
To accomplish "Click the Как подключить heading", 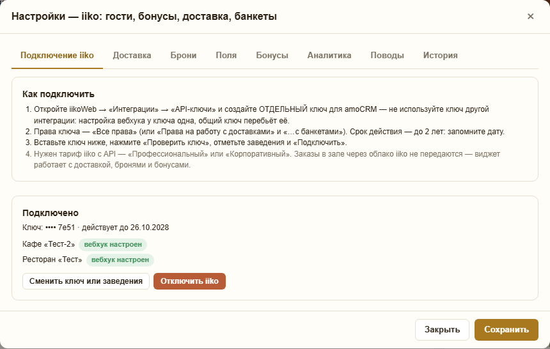I will [59, 94].
